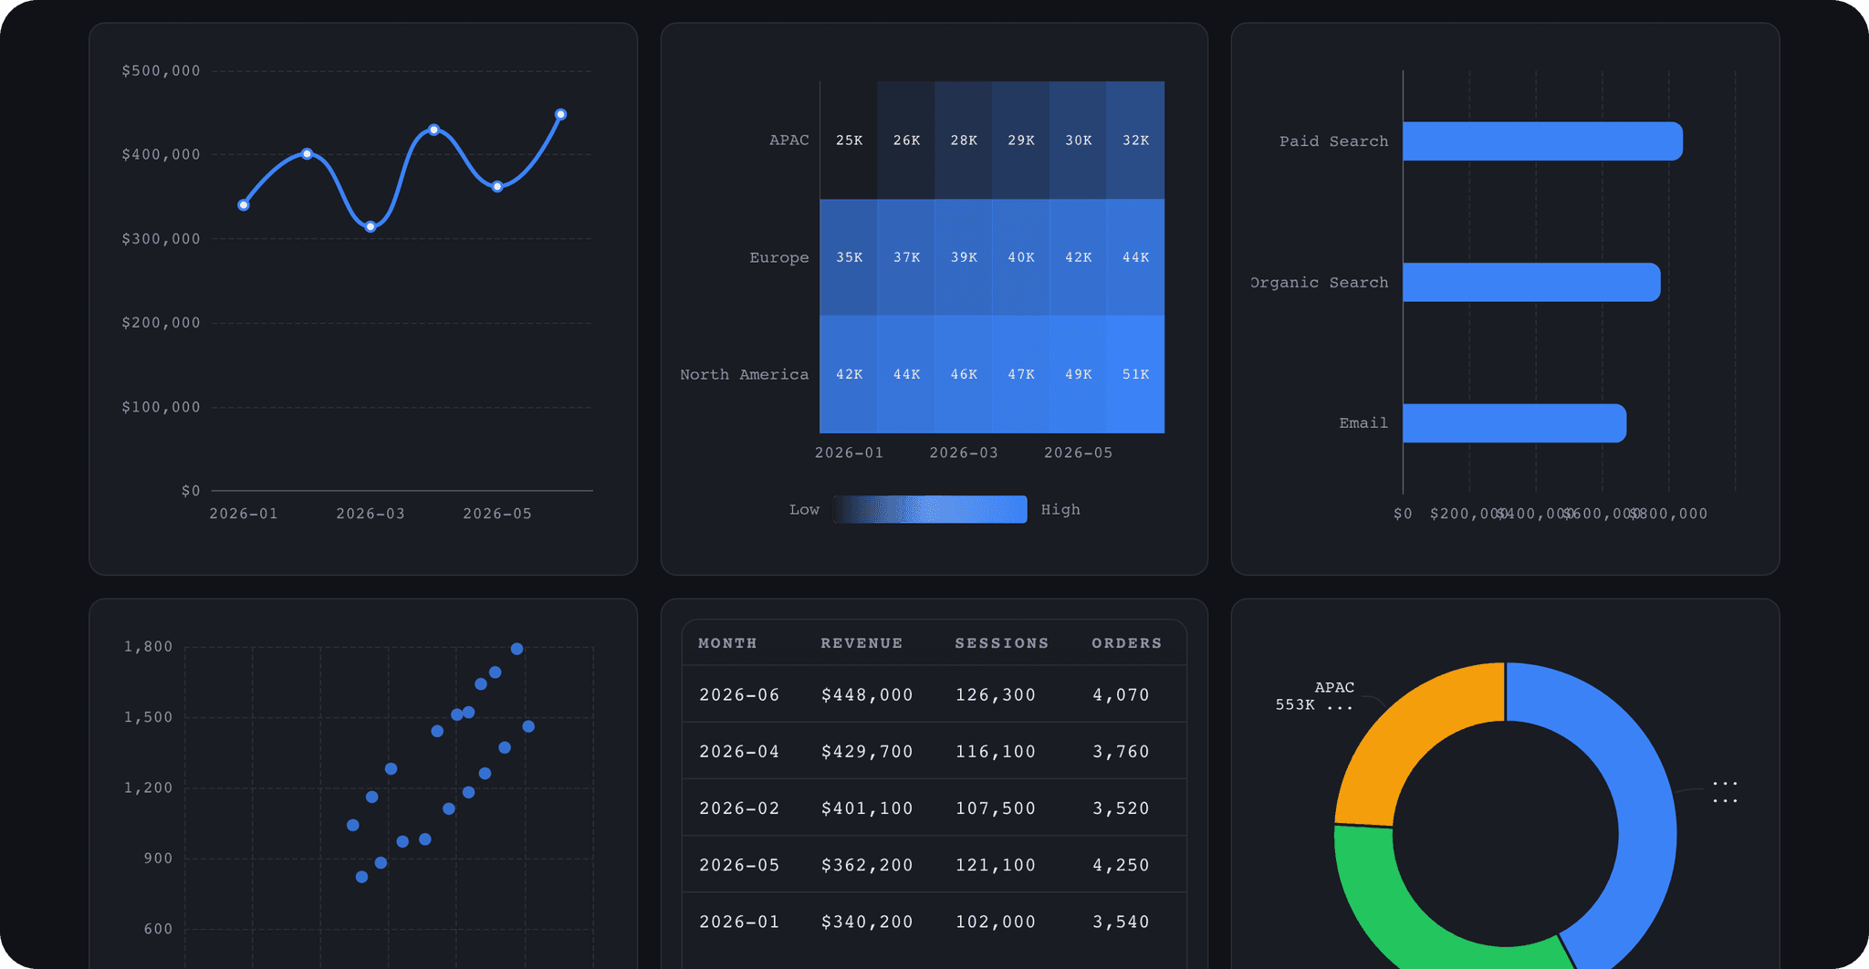Screen dimensions: 1869x969
Task: Select the Europe 44K heatmap cell
Action: 1134,257
